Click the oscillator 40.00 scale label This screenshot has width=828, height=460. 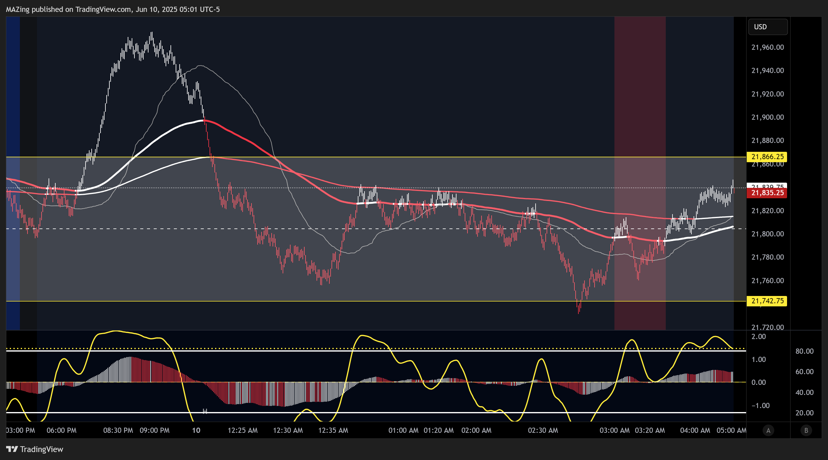[x=804, y=392]
